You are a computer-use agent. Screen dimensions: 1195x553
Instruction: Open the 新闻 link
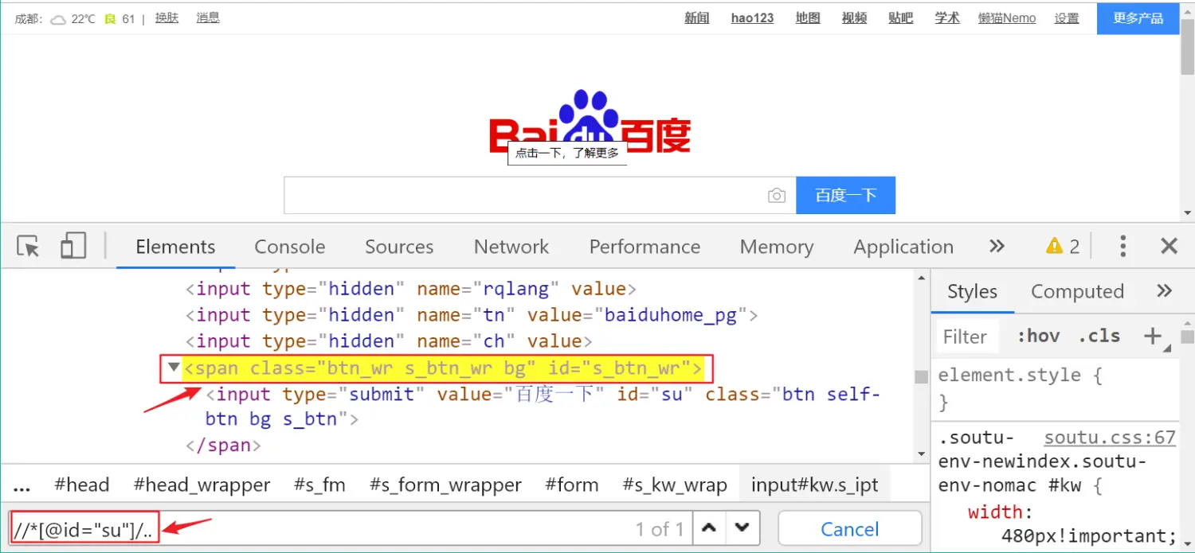697,18
